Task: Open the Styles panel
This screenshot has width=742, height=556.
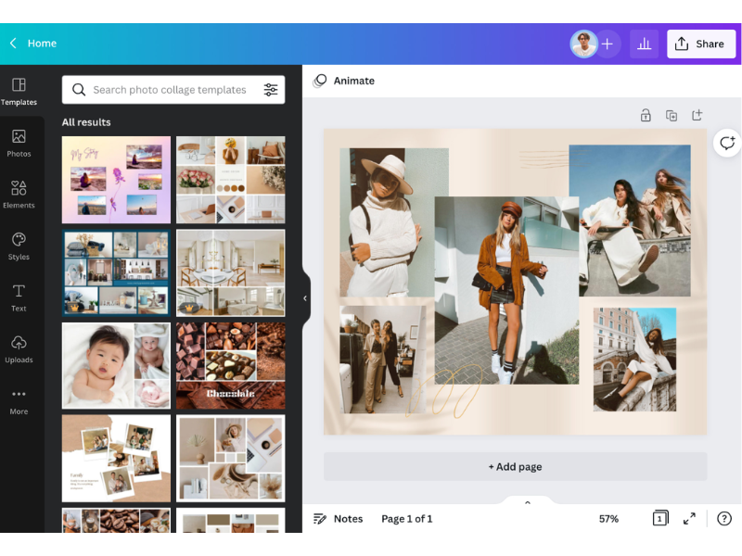Action: pos(19,246)
